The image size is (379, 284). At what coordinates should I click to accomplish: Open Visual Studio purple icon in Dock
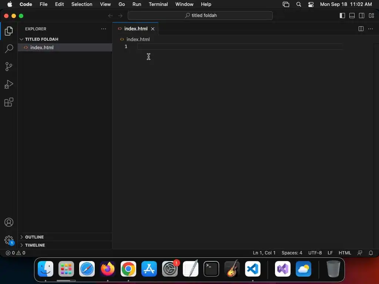283,269
